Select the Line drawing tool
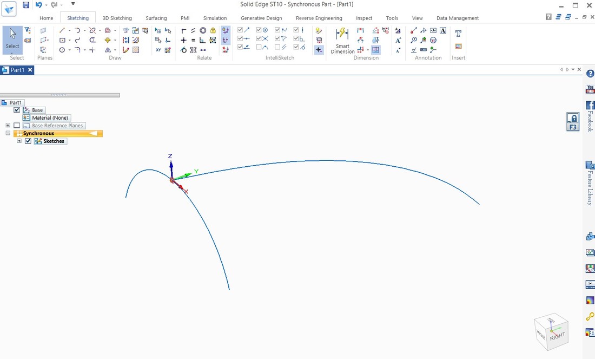 (62, 31)
